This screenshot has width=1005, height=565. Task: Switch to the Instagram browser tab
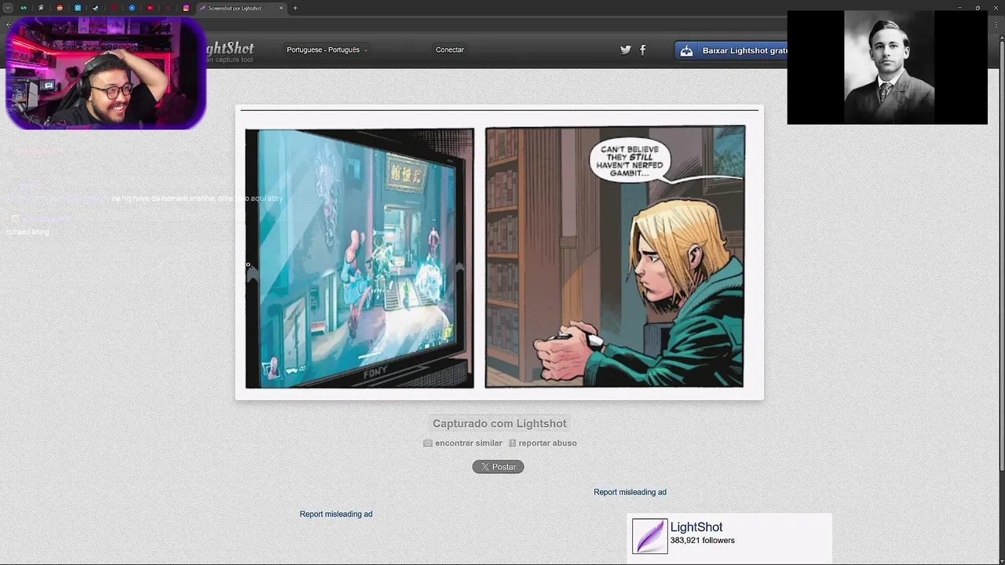tap(186, 8)
